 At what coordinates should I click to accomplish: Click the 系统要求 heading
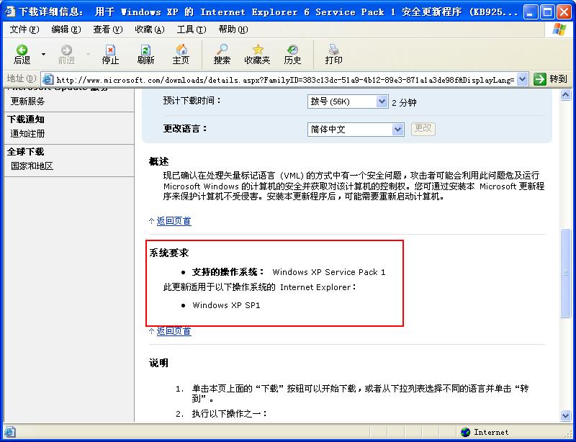coord(169,253)
